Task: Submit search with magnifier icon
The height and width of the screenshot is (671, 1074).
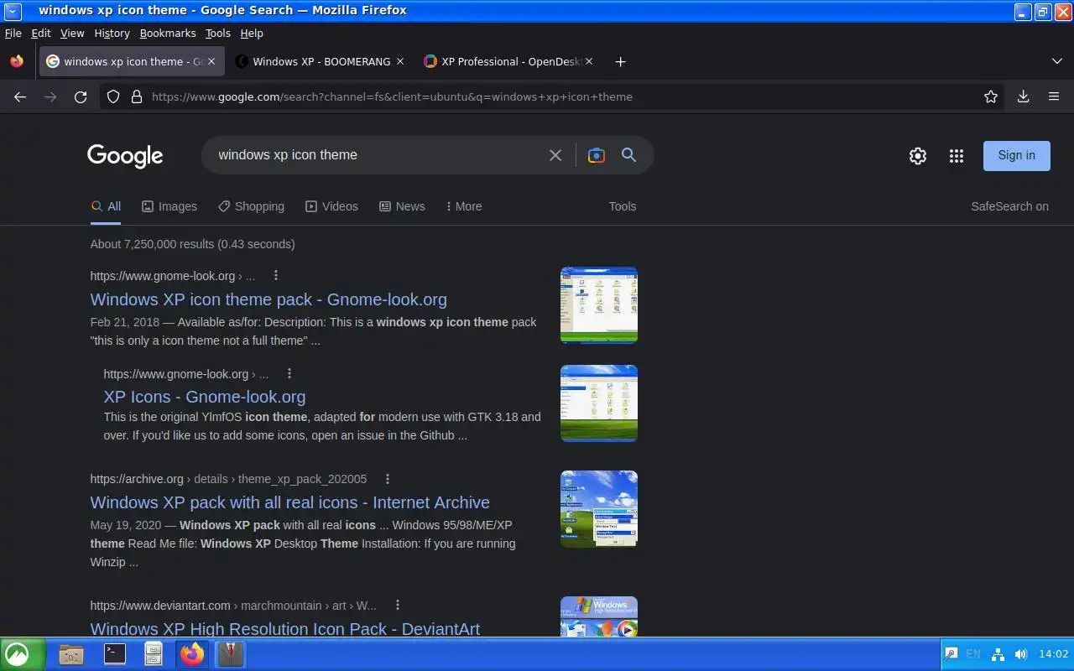Action: [x=628, y=154]
